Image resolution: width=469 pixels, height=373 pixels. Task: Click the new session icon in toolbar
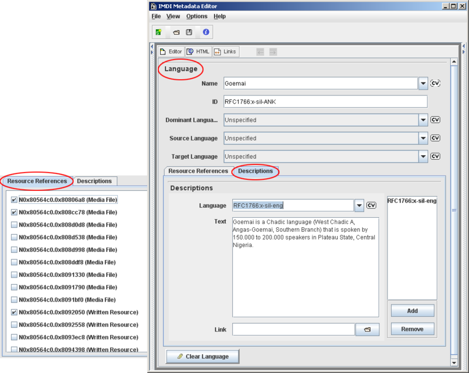pos(158,32)
